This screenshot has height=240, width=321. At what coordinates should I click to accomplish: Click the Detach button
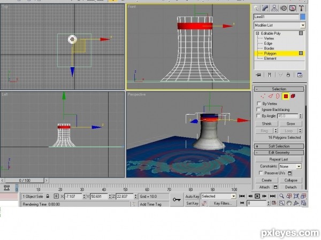point(291,187)
